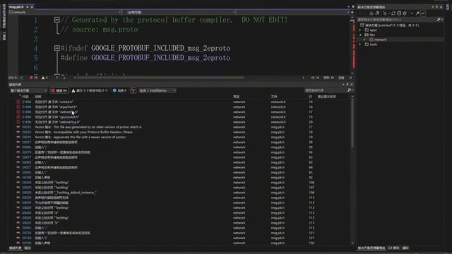Toggle the messages filter button in error list
This screenshot has height=254, width=452.
coord(119,90)
